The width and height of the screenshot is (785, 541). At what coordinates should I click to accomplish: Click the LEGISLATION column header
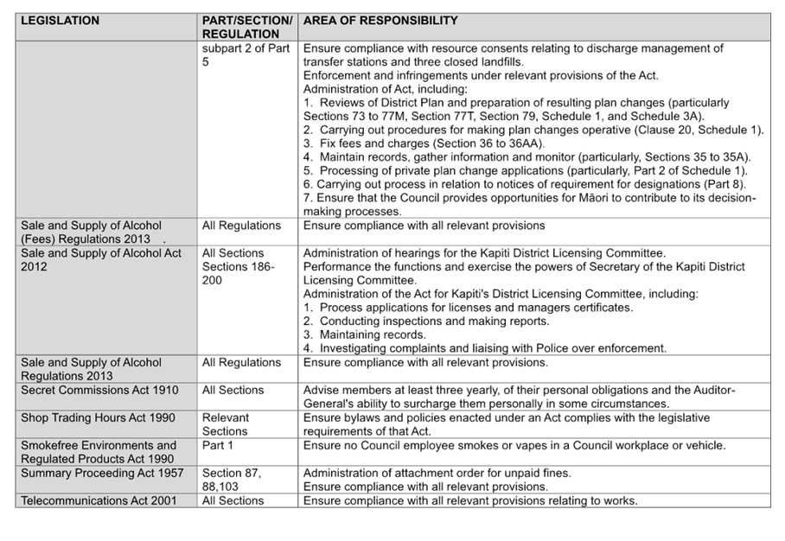point(106,27)
